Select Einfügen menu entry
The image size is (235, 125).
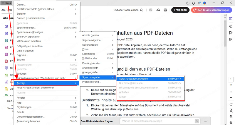[x=46, y=74]
